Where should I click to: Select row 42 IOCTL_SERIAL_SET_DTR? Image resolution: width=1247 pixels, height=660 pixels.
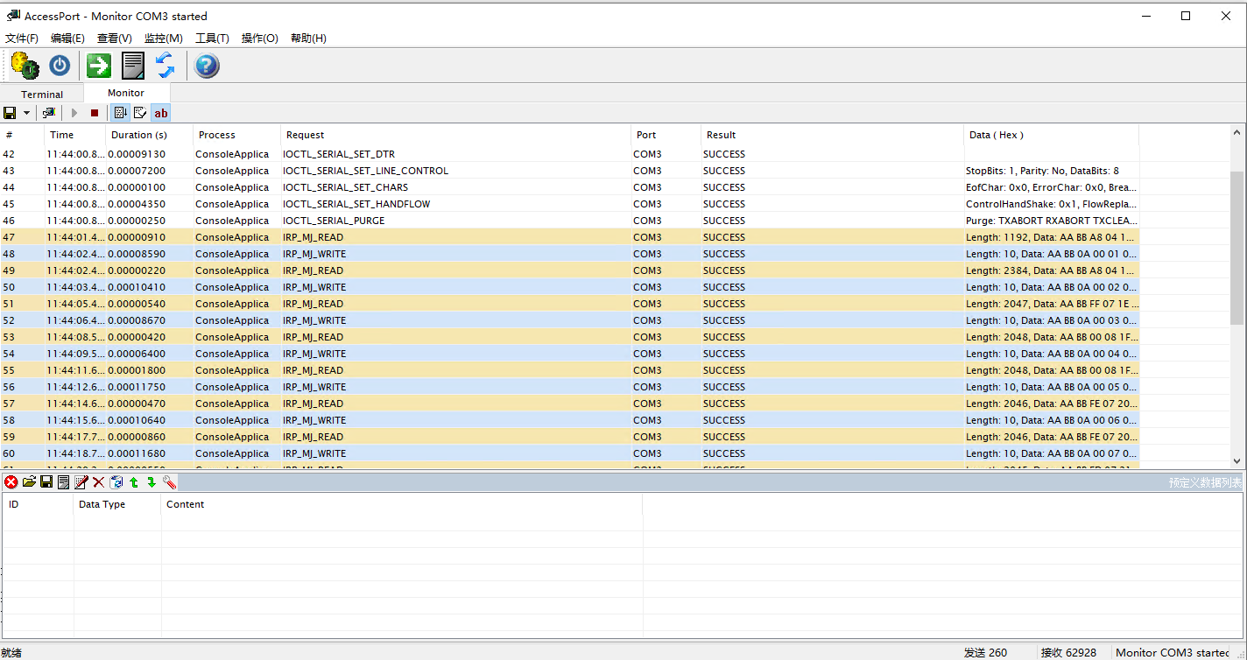[x=569, y=154]
